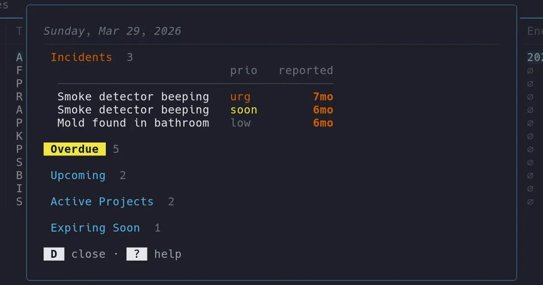543x285 pixels.
Task: Click the 7mo reported age value
Action: (x=323, y=97)
